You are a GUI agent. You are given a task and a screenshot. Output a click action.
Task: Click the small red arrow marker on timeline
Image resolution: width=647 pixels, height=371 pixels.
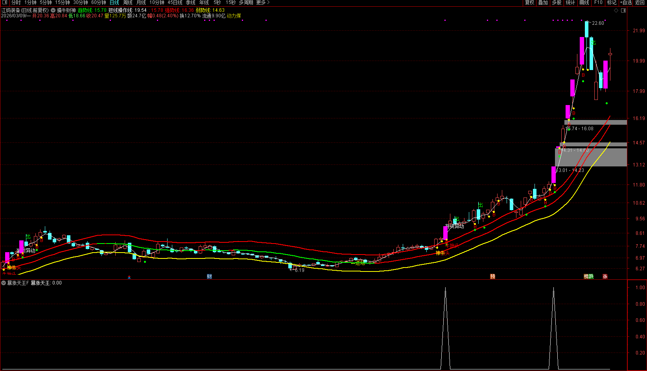(129, 277)
